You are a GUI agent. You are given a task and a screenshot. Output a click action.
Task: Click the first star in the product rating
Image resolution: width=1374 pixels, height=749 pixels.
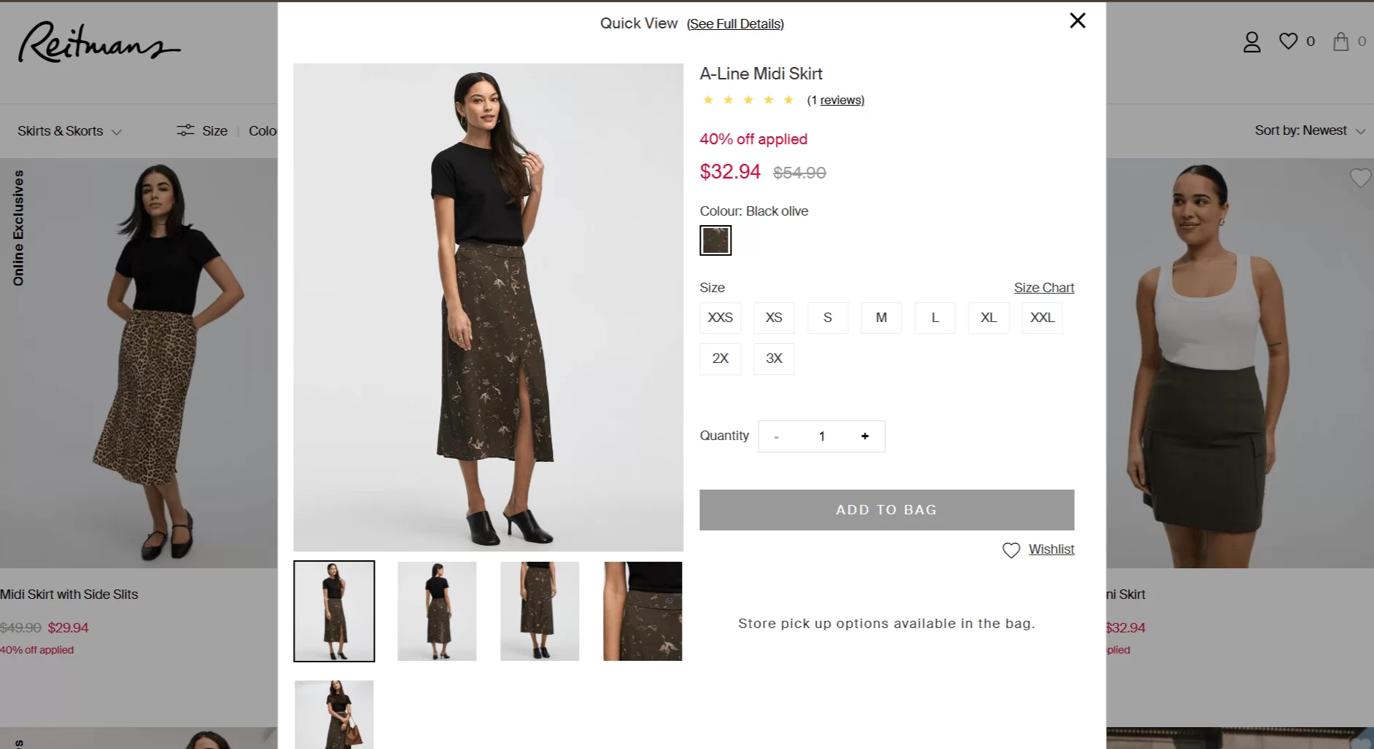click(x=708, y=99)
